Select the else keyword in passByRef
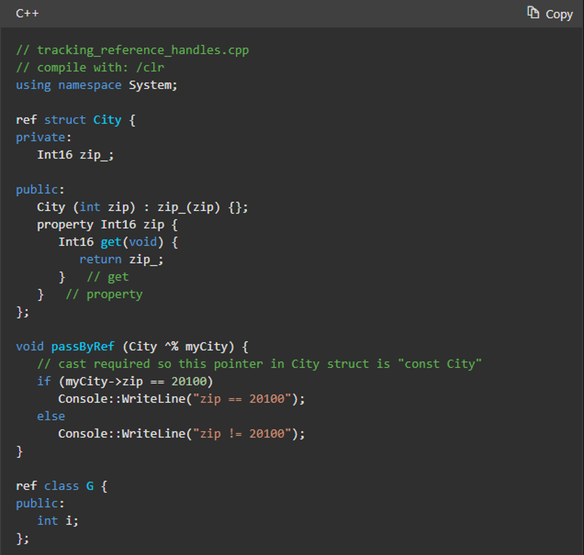This screenshot has height=555, width=584. [51, 416]
